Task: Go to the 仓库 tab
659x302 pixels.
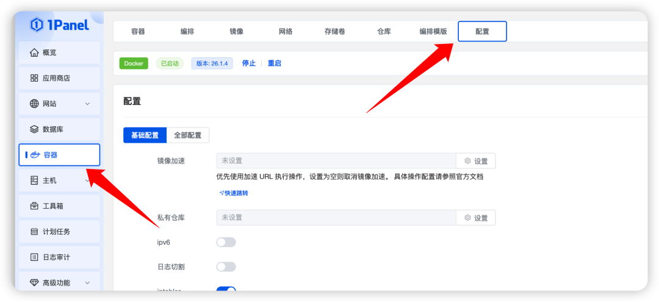Action: point(384,32)
